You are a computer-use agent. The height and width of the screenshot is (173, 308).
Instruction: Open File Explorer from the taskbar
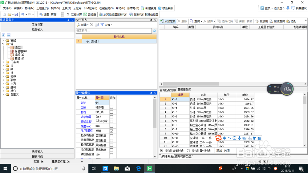tap(116, 168)
